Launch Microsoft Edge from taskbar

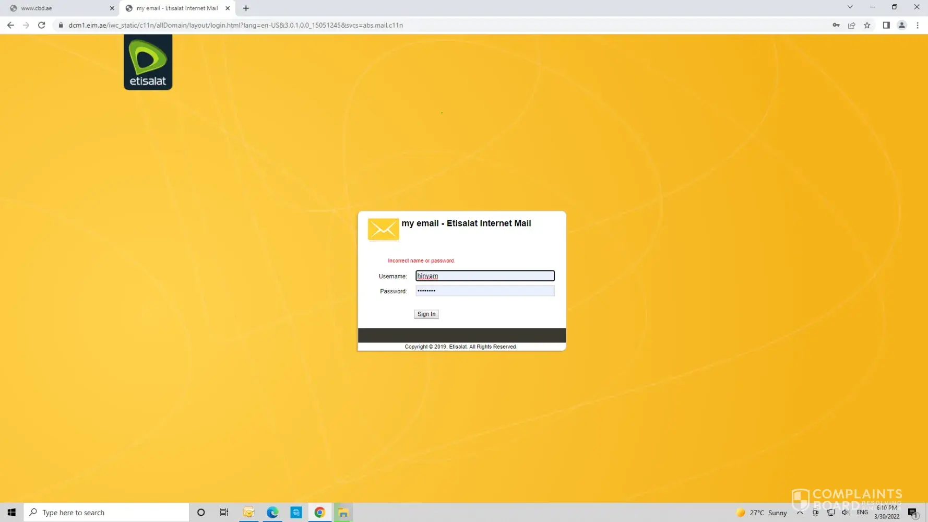272,513
